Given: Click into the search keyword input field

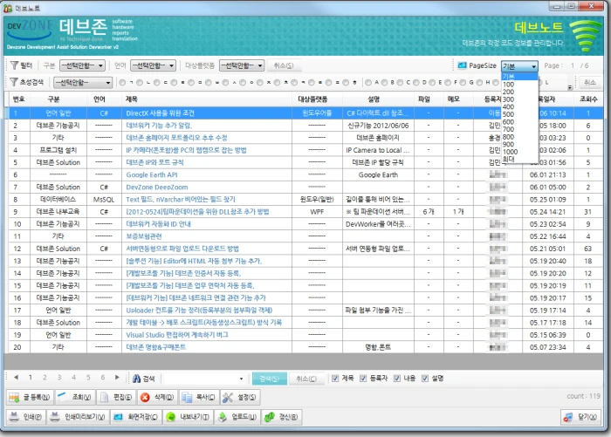Looking at the screenshot, I should tap(201, 379).
